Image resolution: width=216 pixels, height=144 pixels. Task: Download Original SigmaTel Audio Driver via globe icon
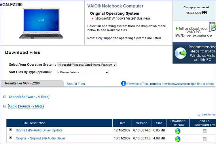point(178,139)
